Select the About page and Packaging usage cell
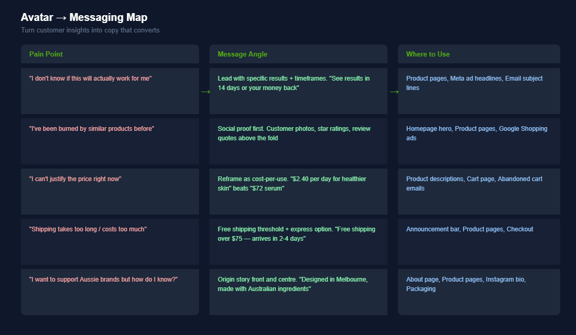This screenshot has height=335, width=576. click(x=479, y=292)
